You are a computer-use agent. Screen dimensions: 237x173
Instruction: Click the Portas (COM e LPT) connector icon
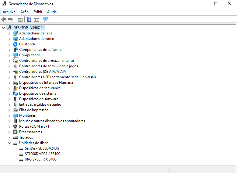point(15,126)
